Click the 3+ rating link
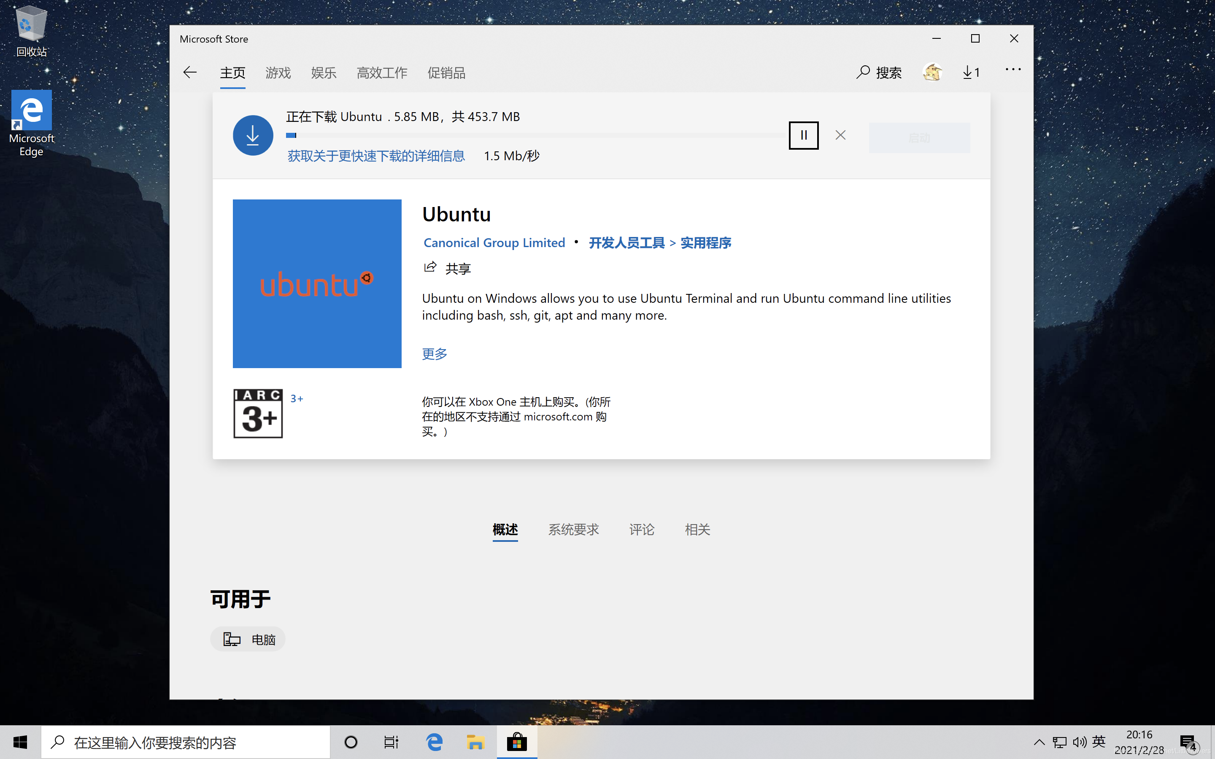This screenshot has width=1215, height=759. pos(297,398)
